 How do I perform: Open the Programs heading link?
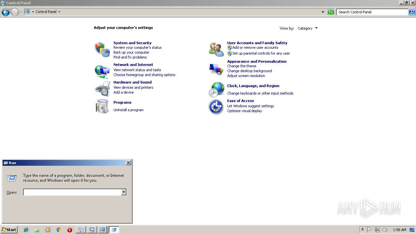coord(122,102)
